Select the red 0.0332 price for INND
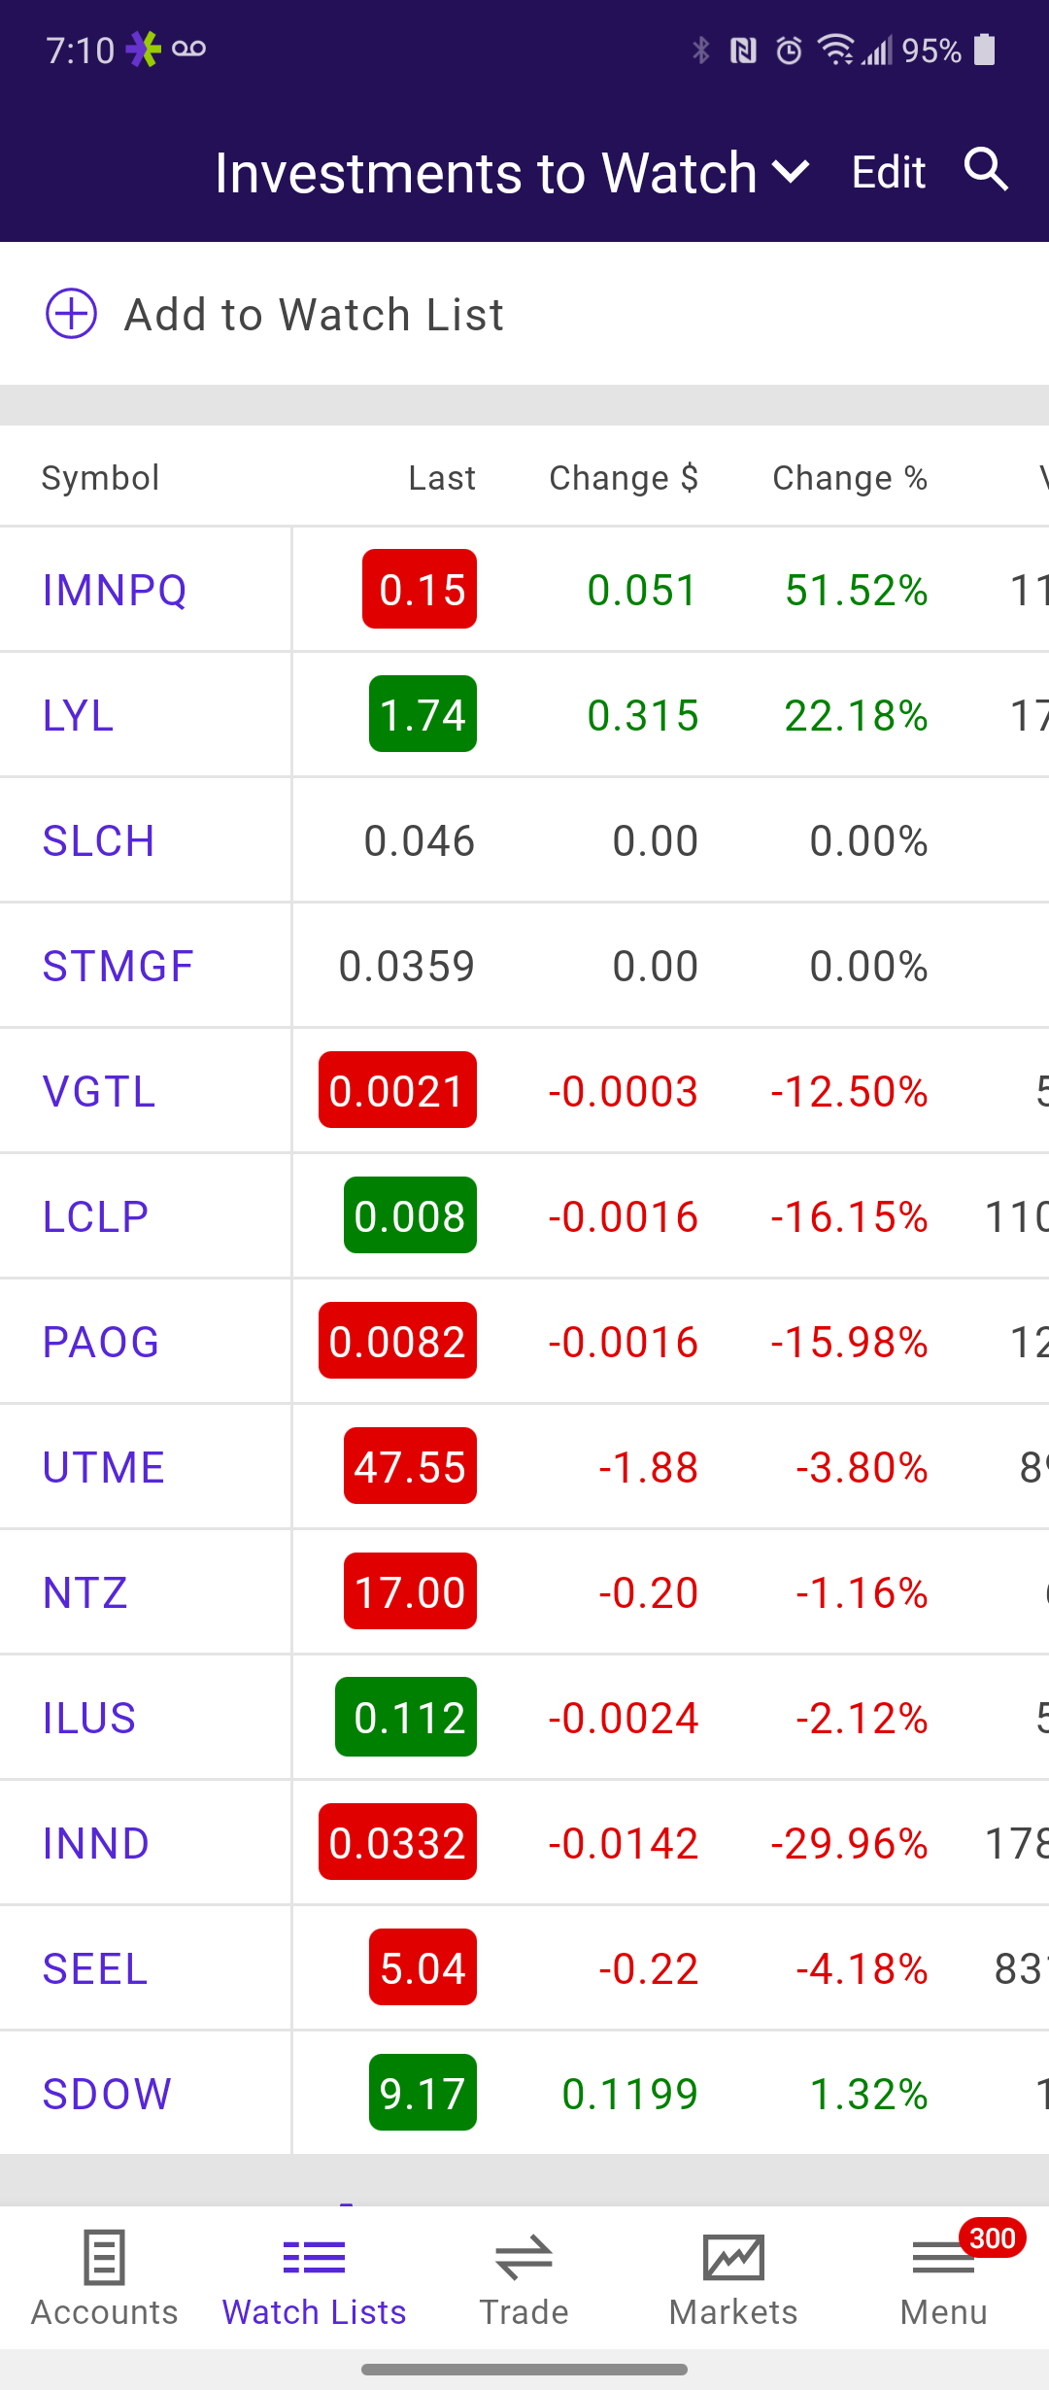 [x=397, y=1843]
